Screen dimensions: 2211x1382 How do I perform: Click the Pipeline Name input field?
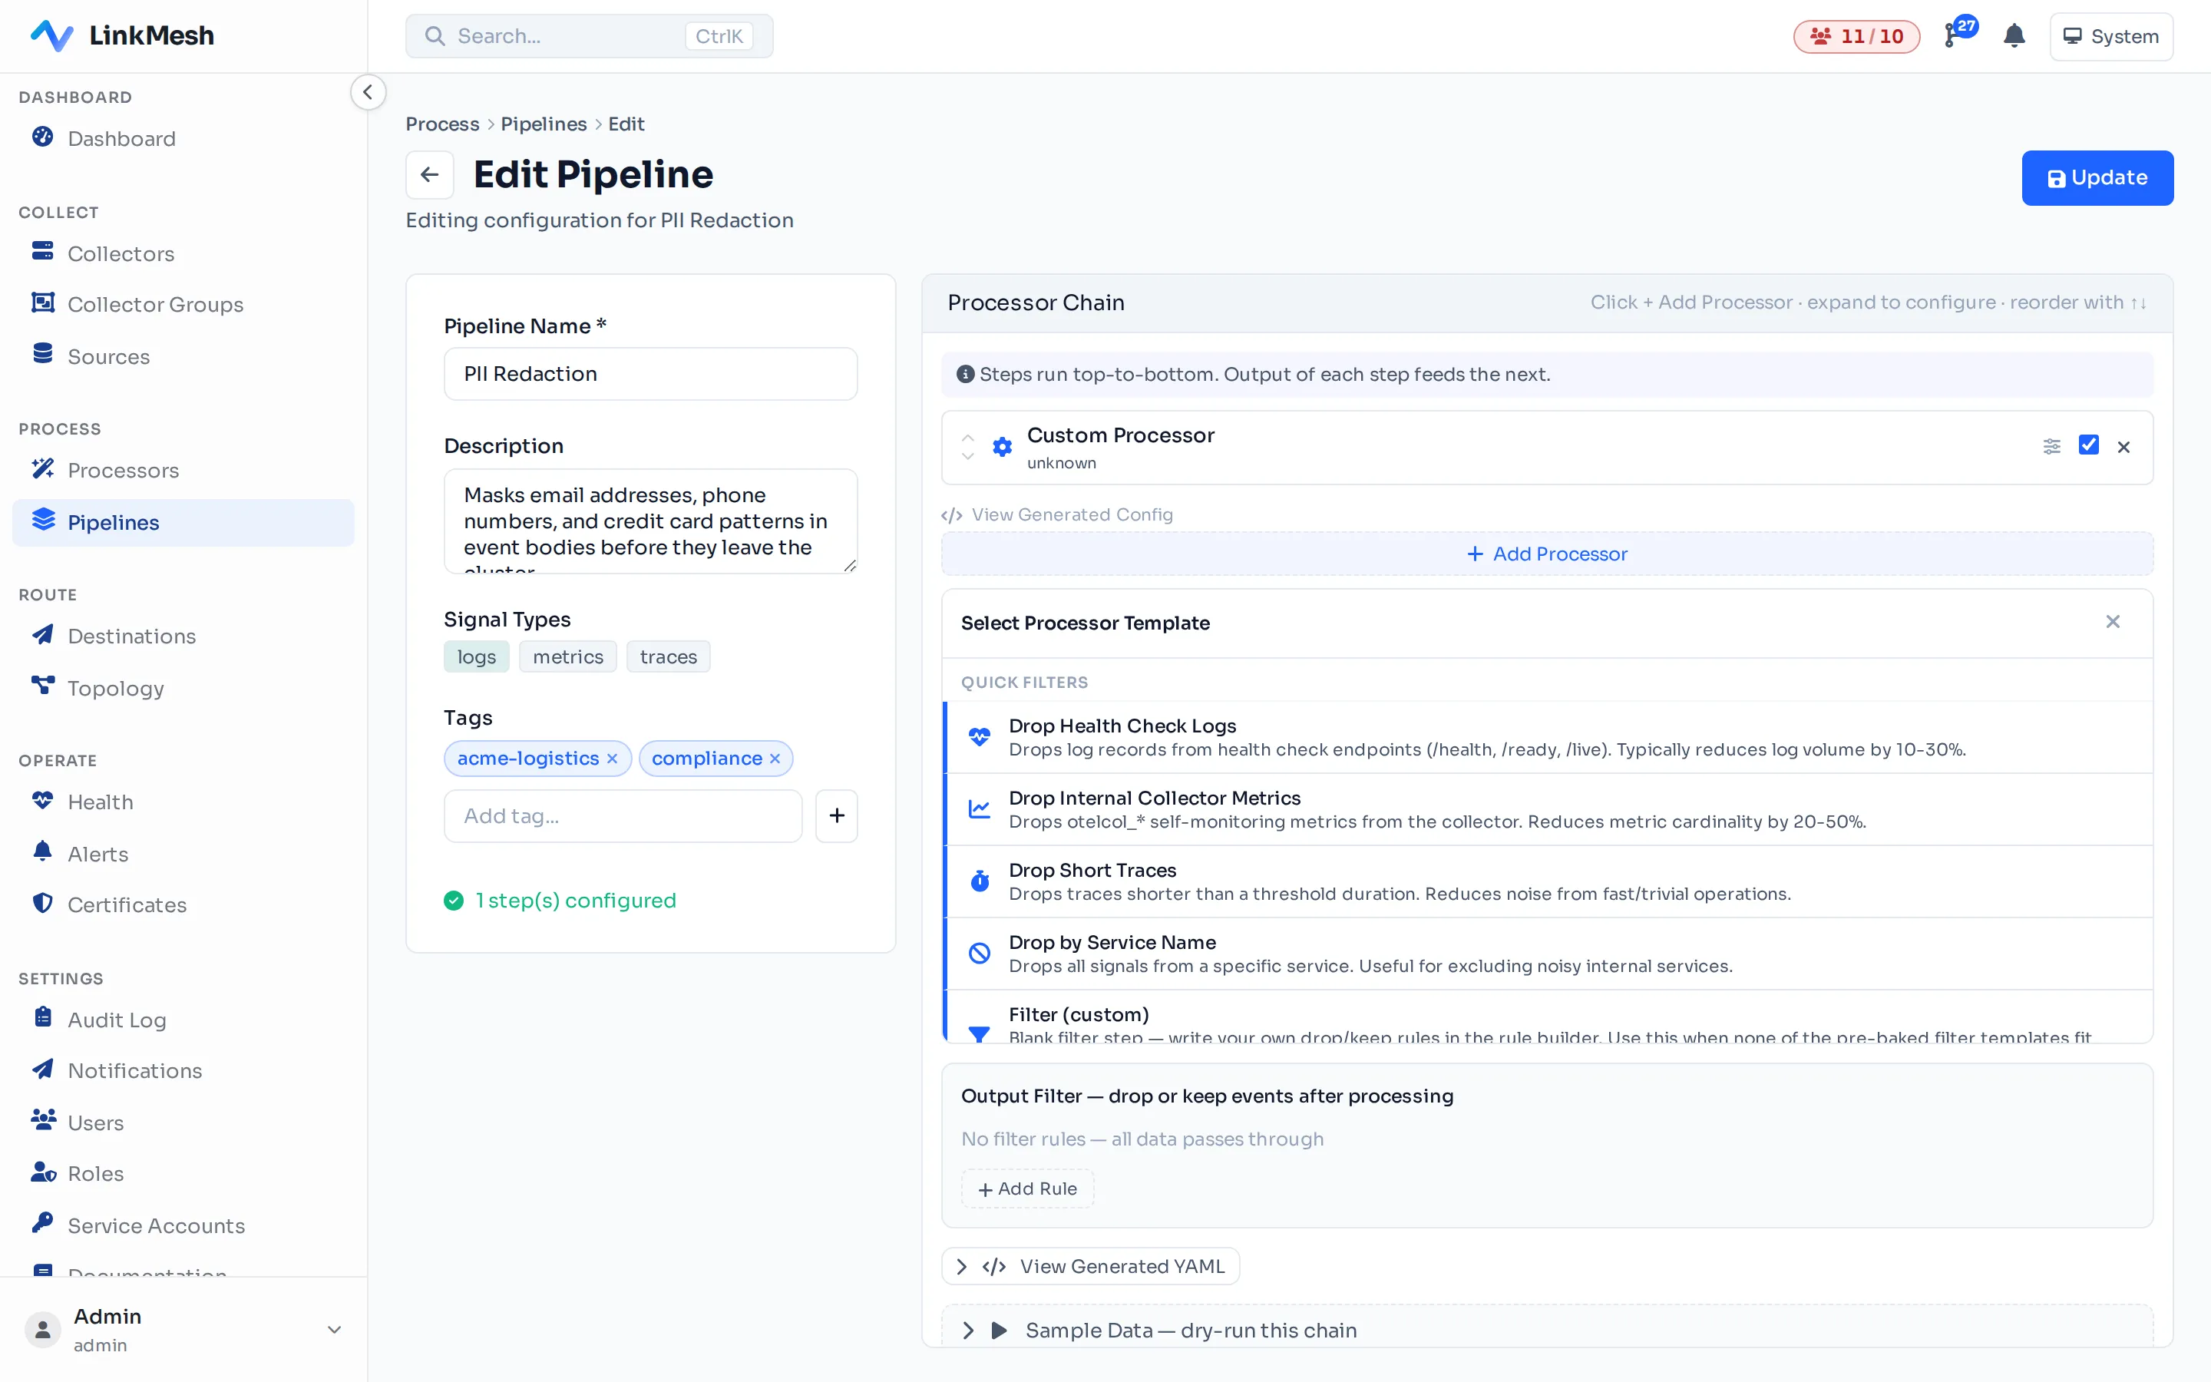coord(650,374)
